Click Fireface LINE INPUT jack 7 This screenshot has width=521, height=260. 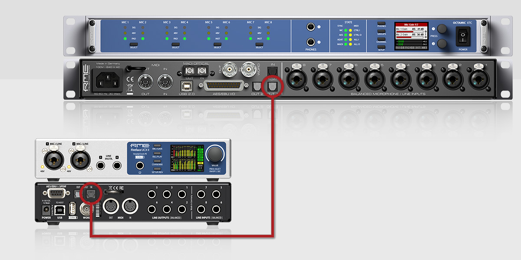[x=201, y=194]
